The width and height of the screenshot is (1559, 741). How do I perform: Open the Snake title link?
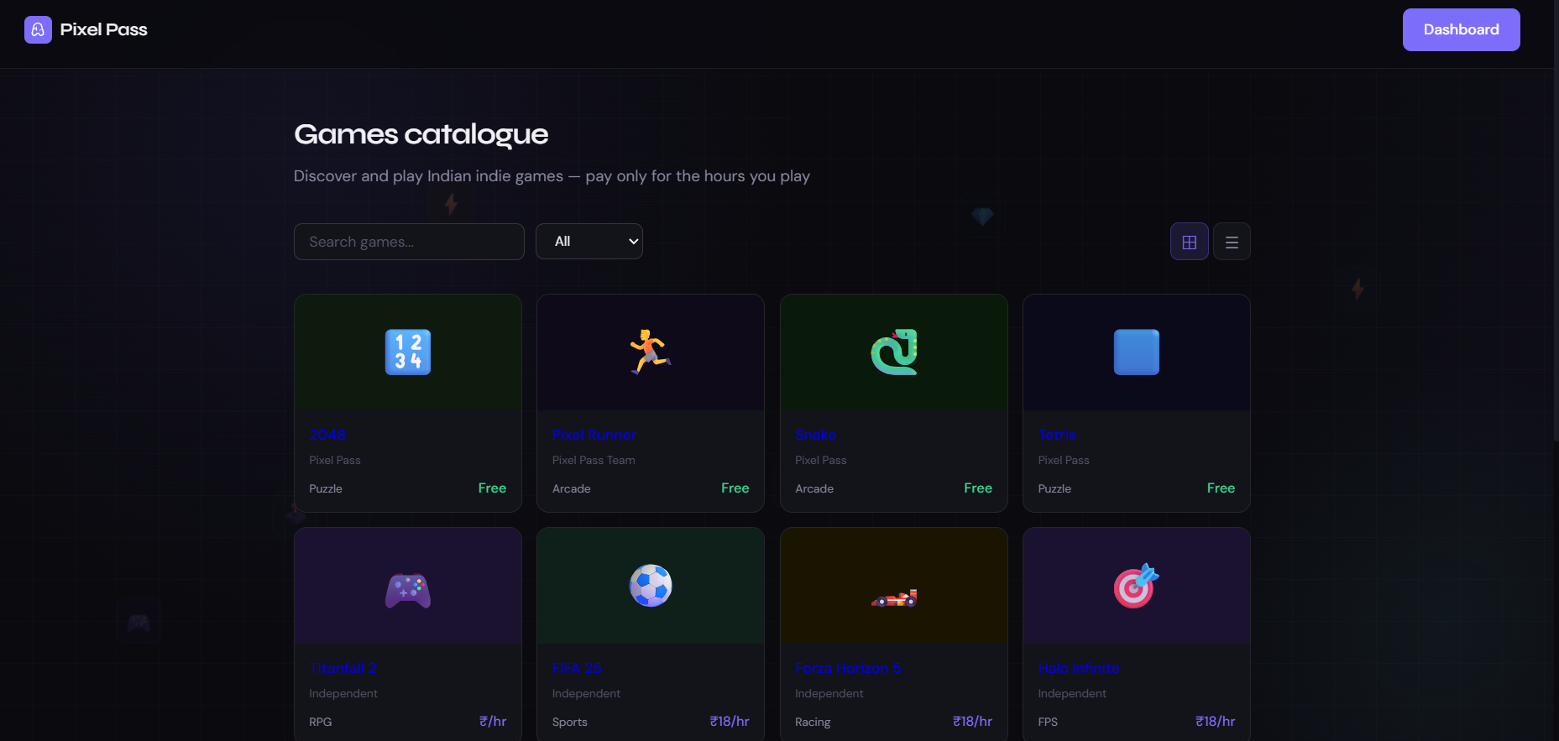click(x=816, y=435)
